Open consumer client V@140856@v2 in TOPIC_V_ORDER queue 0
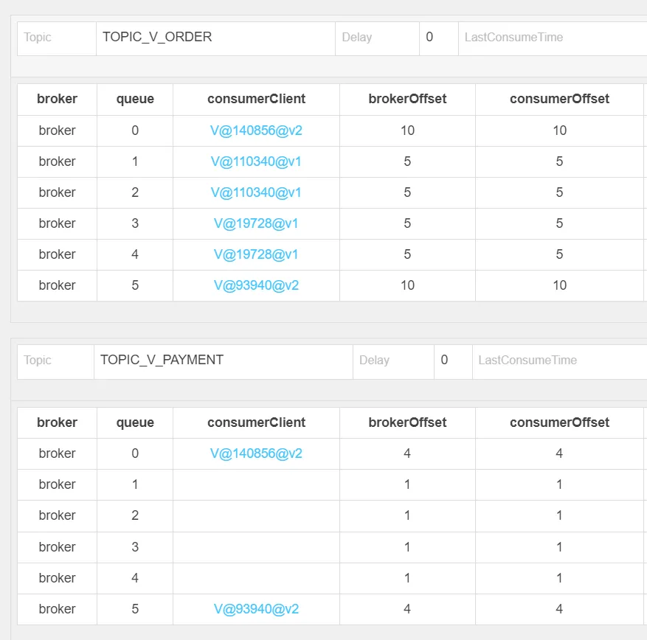 tap(256, 131)
